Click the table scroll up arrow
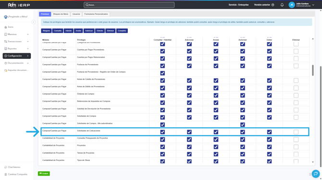 pyautogui.click(x=313, y=39)
